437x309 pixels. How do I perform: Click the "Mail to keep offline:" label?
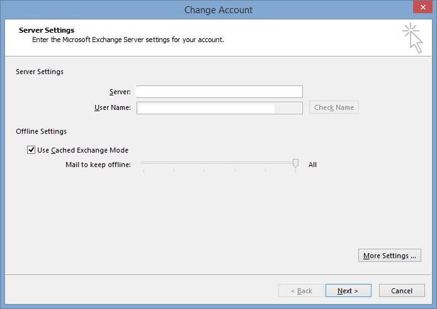point(98,165)
